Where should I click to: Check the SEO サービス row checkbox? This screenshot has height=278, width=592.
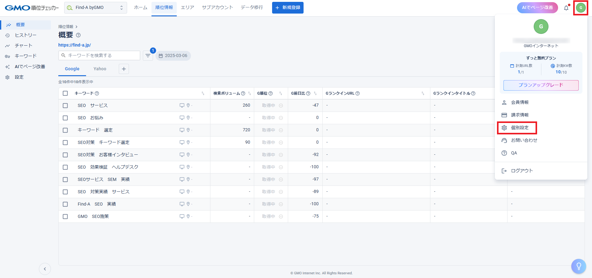tap(65, 105)
